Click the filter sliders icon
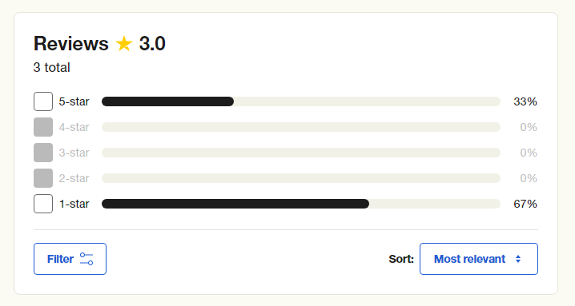The width and height of the screenshot is (575, 306). [x=86, y=259]
